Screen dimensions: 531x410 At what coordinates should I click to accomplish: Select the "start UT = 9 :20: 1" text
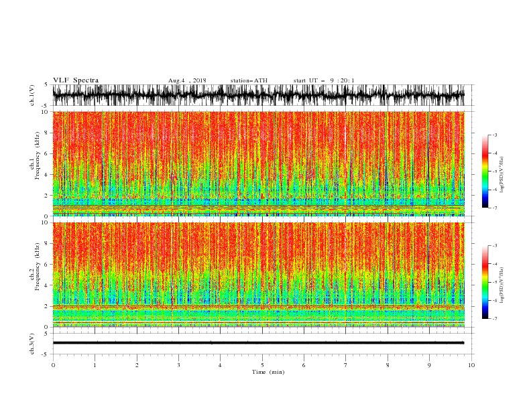click(324, 80)
